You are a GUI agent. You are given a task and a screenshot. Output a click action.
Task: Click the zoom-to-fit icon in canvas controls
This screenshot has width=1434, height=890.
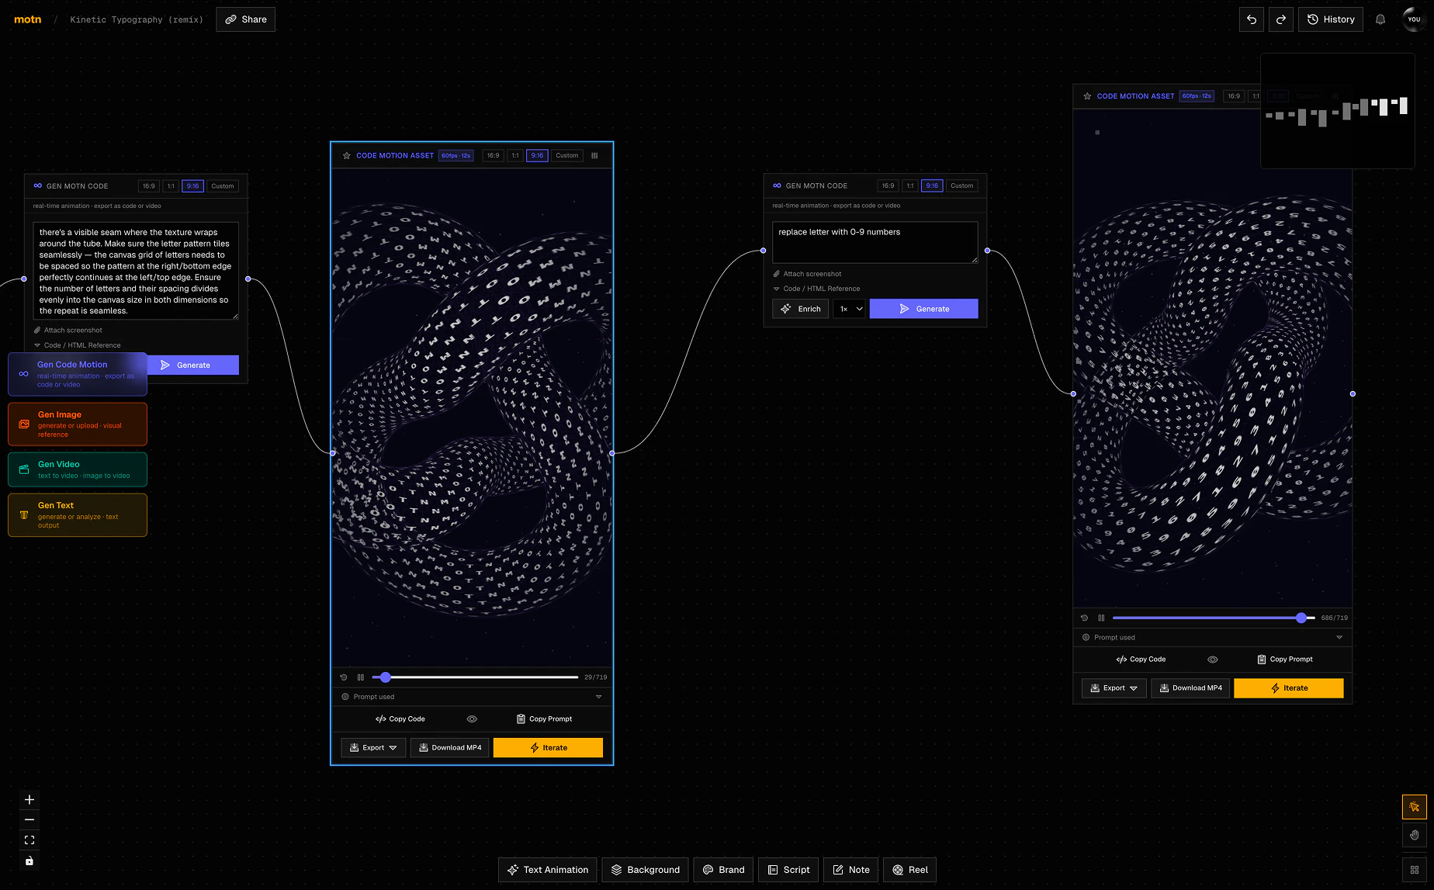click(29, 840)
